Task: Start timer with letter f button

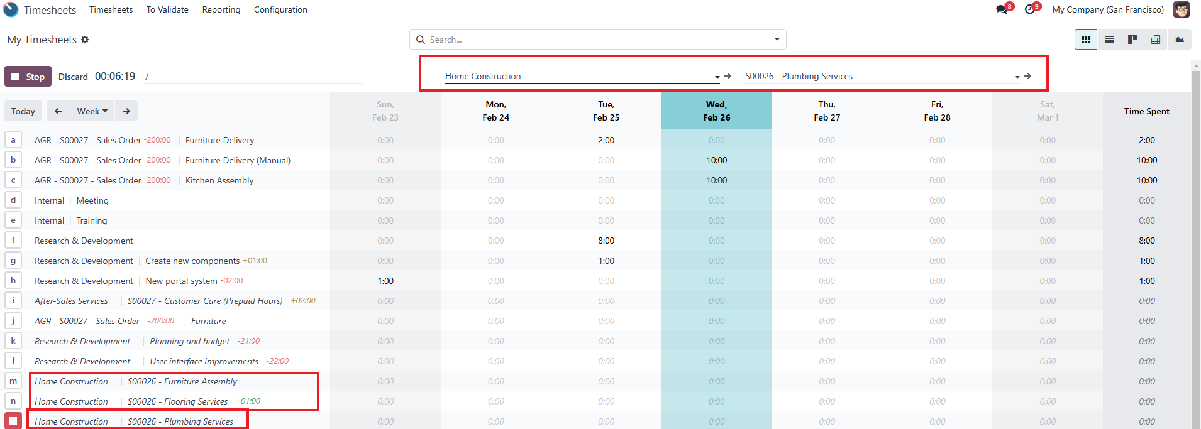Action: [x=13, y=240]
